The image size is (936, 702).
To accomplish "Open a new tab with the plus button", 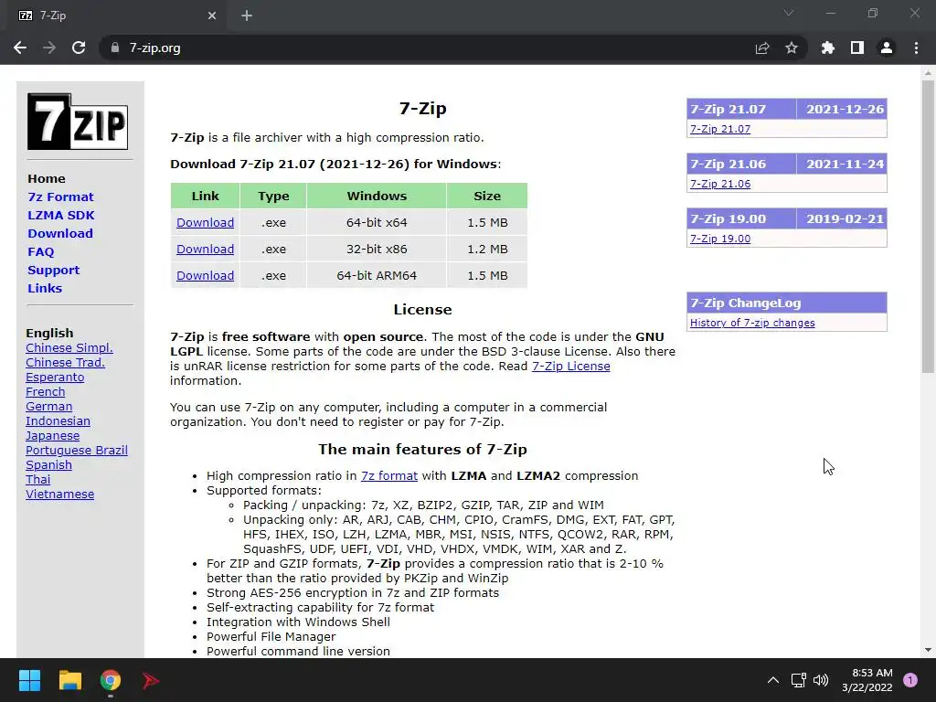I will 247,16.
